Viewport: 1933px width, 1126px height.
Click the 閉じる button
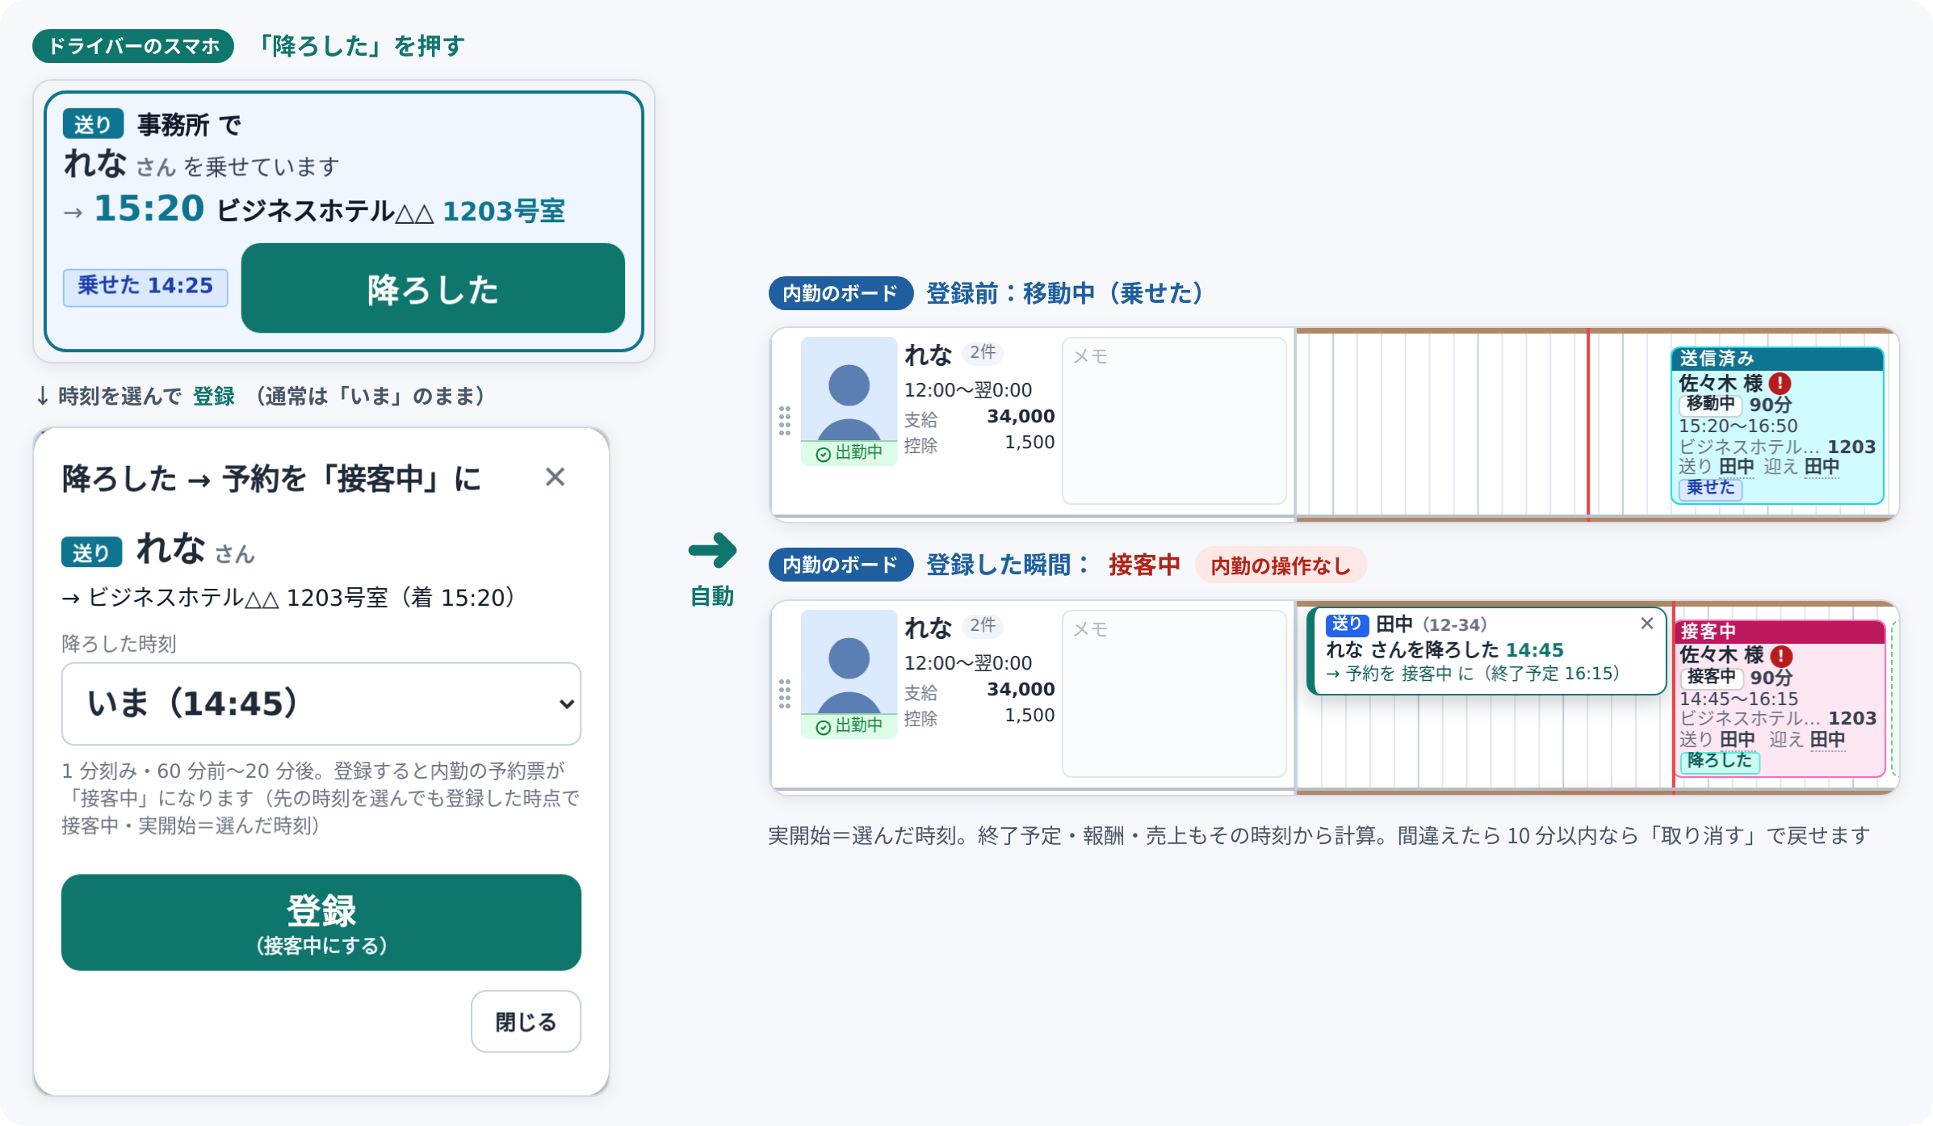click(526, 1022)
